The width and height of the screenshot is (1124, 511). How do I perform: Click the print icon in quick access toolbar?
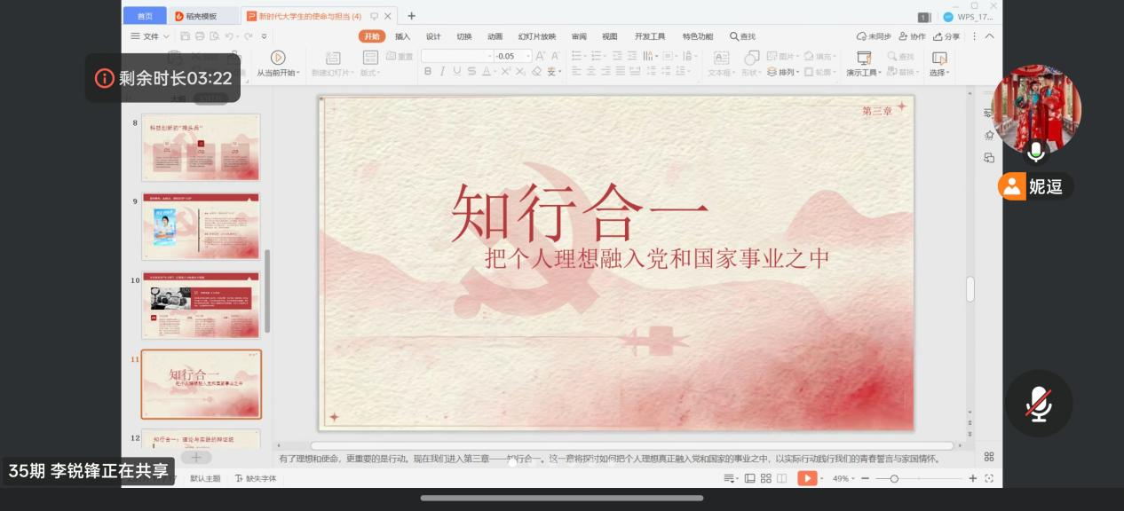(x=200, y=36)
